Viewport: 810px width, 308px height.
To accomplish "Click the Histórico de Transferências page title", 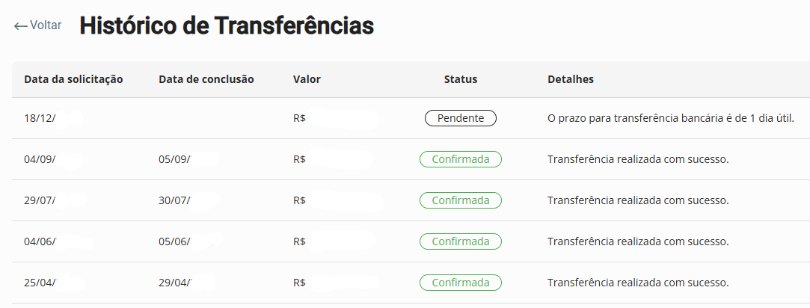I will click(x=227, y=25).
